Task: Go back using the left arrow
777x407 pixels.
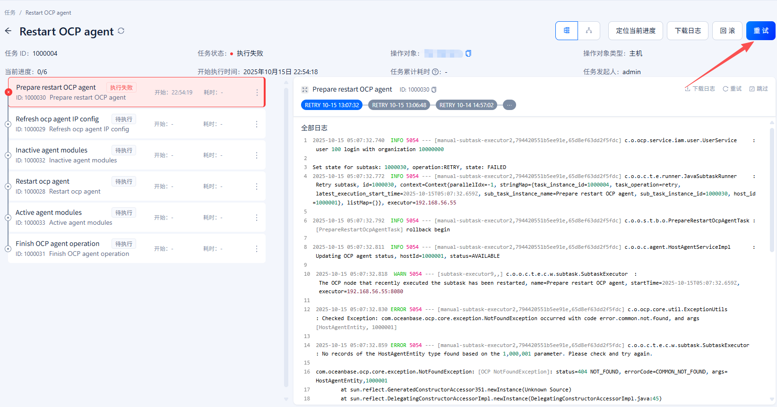Action: (8, 31)
